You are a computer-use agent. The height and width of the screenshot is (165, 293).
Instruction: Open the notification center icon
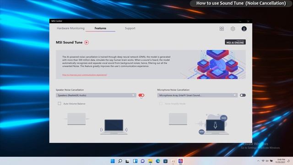point(288,161)
